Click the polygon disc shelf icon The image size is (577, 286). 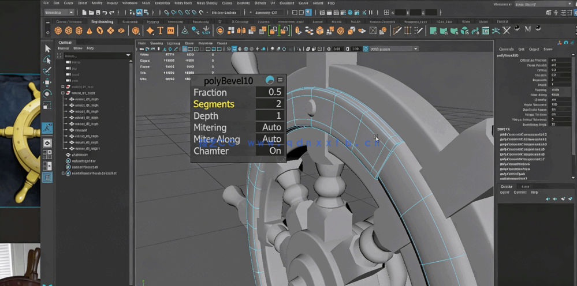pyautogui.click(x=121, y=31)
